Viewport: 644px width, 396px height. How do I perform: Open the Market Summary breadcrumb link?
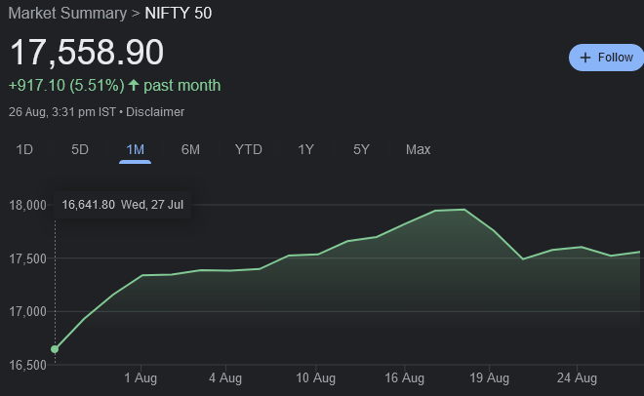coord(57,13)
